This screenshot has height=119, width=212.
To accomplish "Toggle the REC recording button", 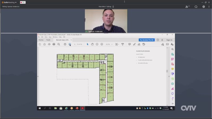I will [x=23, y=2].
